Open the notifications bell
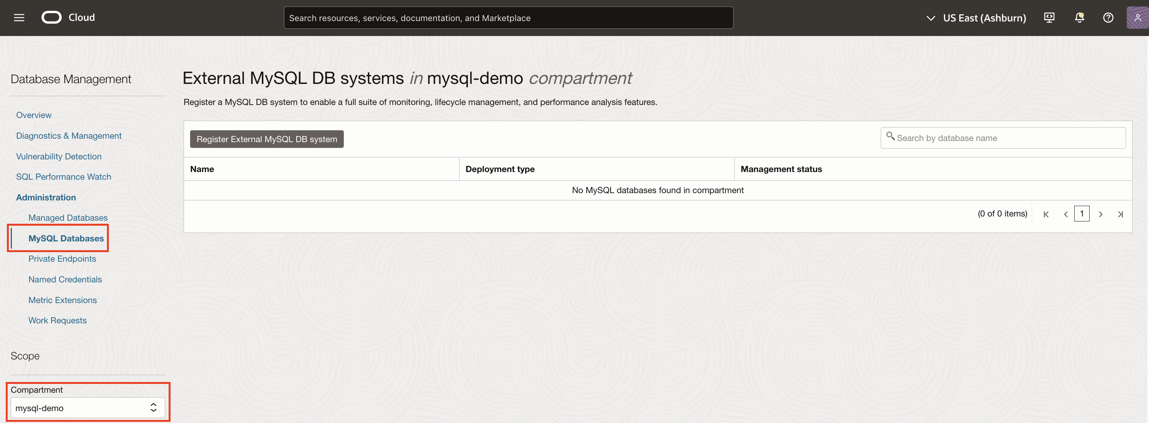The image size is (1149, 423). coord(1079,17)
